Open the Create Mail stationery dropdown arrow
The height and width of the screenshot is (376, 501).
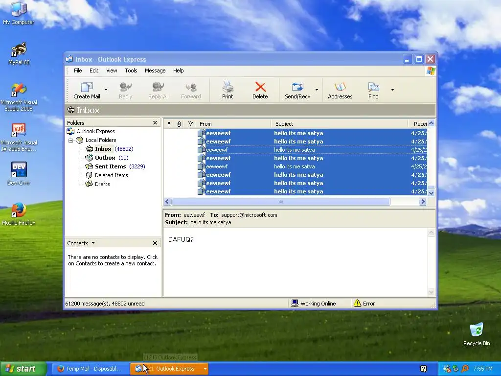pyautogui.click(x=106, y=90)
